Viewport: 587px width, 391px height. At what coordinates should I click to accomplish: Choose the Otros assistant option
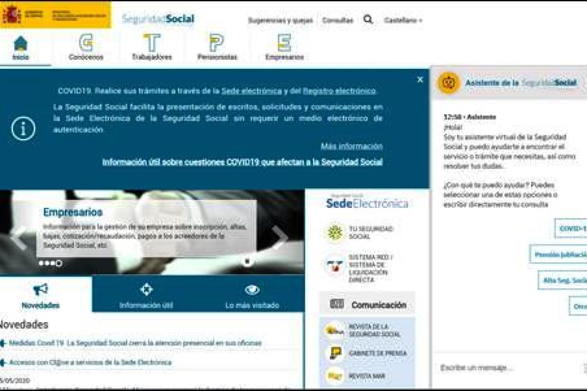click(x=578, y=306)
